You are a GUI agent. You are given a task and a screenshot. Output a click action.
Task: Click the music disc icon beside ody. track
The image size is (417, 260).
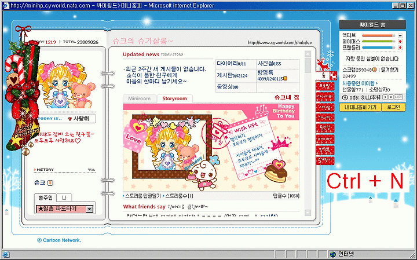pos(345,97)
